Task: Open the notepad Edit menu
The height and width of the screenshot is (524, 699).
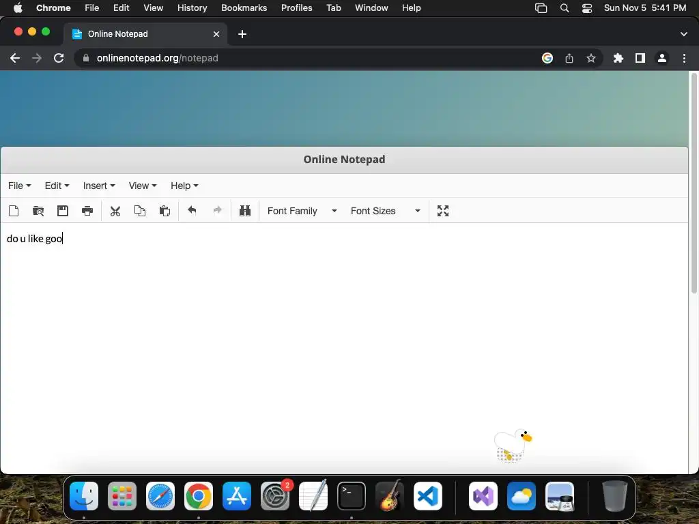Action: click(x=57, y=186)
